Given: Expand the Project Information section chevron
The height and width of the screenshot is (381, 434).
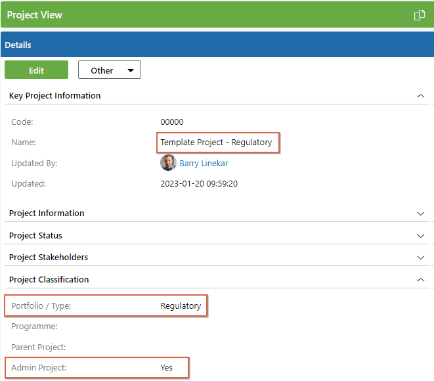Looking at the screenshot, I should 420,213.
